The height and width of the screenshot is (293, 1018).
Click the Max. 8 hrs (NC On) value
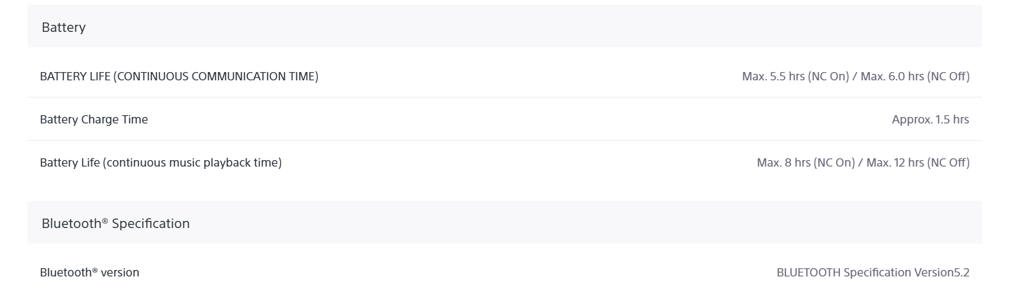point(806,162)
